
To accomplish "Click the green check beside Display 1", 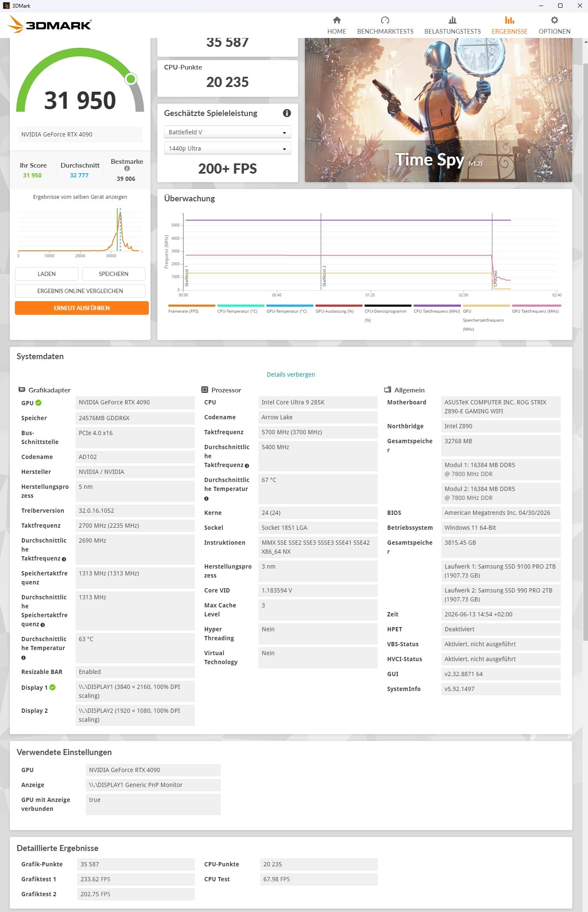I will [52, 687].
